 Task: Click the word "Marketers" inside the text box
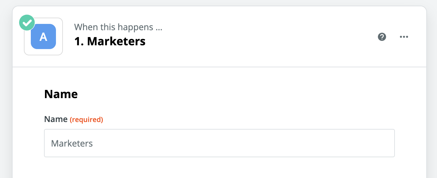[x=72, y=143]
